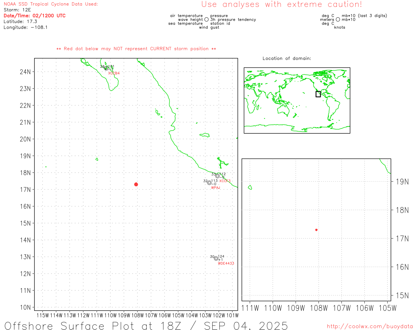Image resolution: width=413 pixels, height=330 pixels.
Task: Click the 'station id' legend label
Action: pos(220,24)
